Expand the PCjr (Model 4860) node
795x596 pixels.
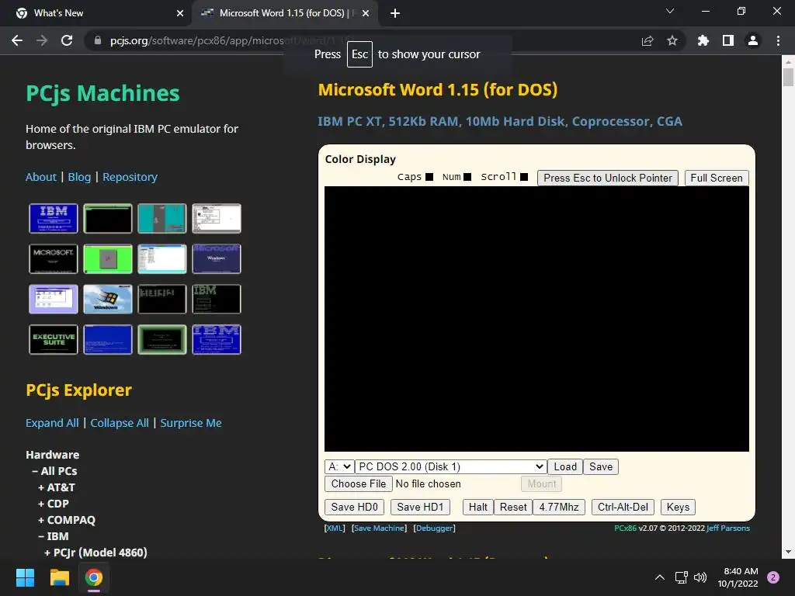[95, 552]
